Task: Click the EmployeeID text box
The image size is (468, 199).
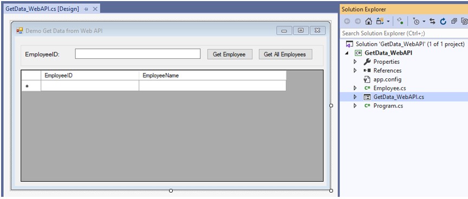Action: tap(138, 54)
